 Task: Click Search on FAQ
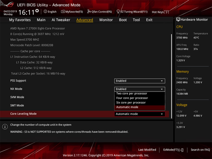click(201, 150)
